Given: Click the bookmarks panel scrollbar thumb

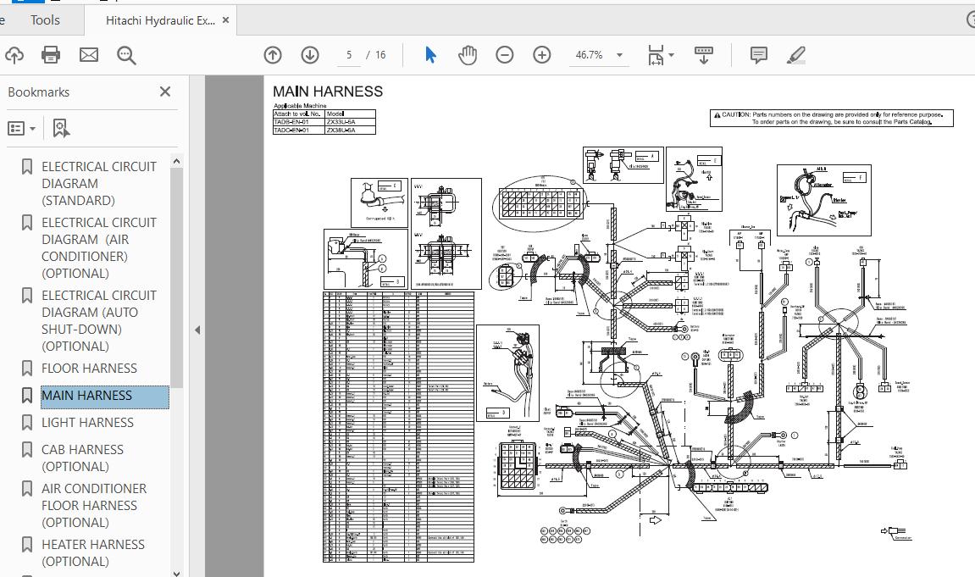Looking at the screenshot, I should (176, 277).
